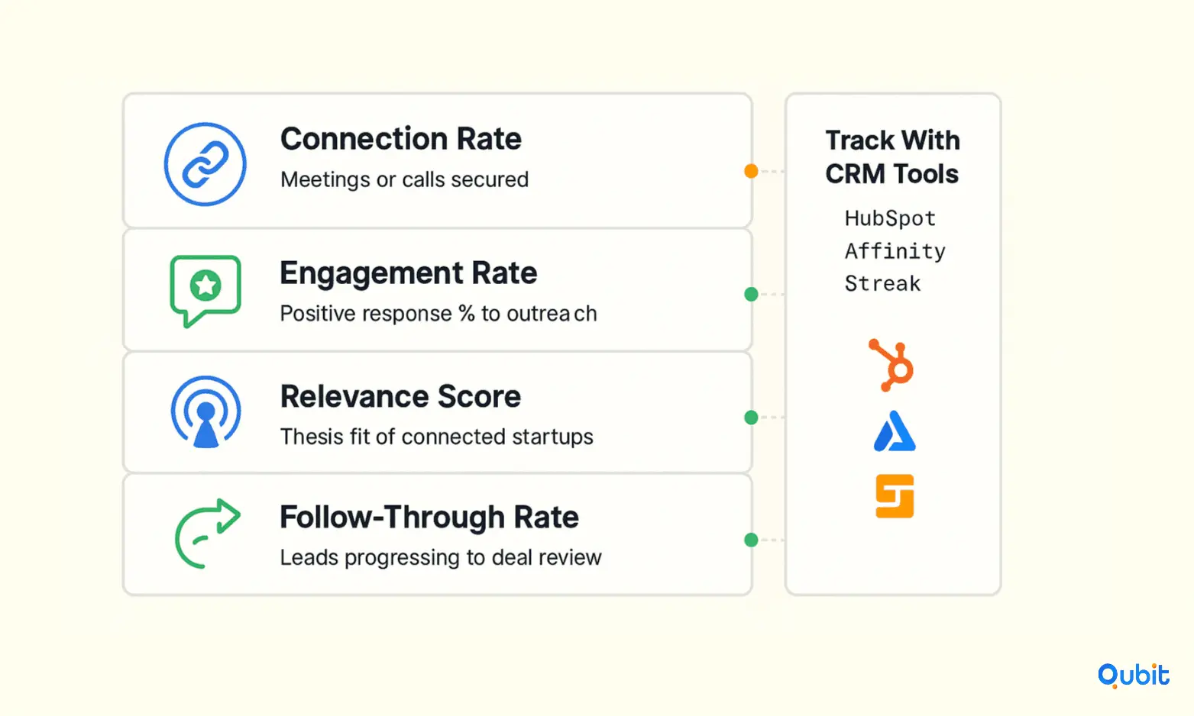1194x716 pixels.
Task: Click the orange dot beside Connection Rate
Action: 751,171
